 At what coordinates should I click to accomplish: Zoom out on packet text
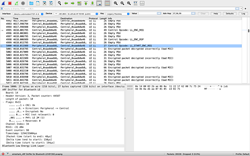(122, 3)
